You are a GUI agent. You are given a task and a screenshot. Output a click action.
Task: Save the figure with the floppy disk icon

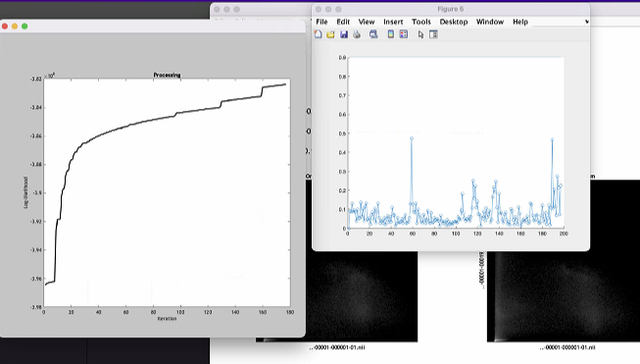[344, 34]
